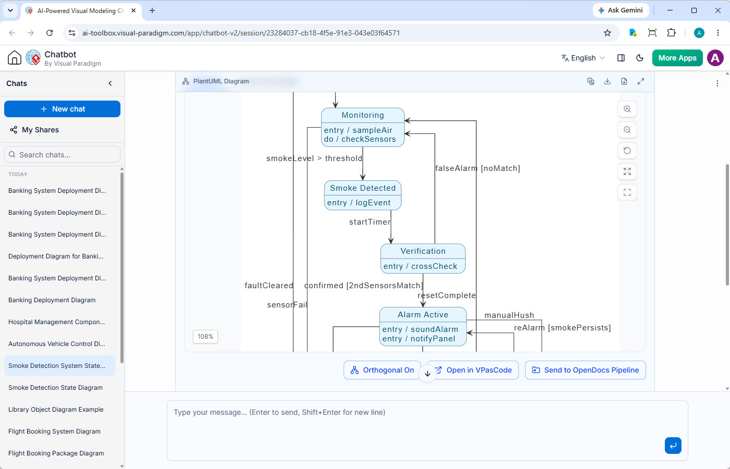This screenshot has width=730, height=469.
Task: Click the Search chats input field
Action: point(63,155)
